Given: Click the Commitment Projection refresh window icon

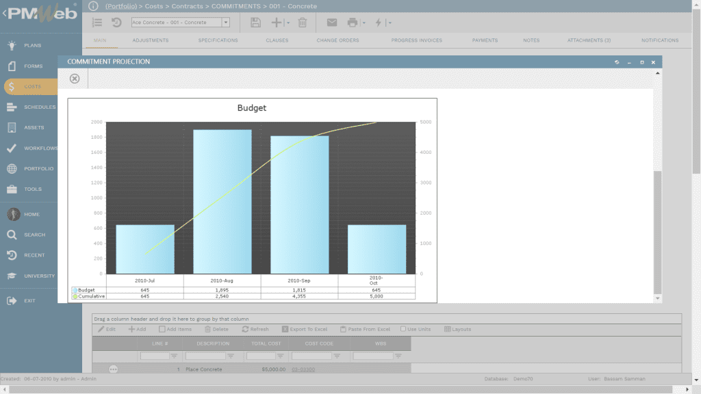Looking at the screenshot, I should [x=617, y=62].
